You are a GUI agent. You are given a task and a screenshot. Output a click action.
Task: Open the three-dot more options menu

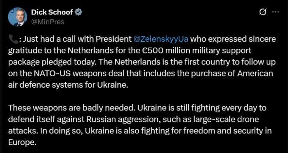coord(275,12)
